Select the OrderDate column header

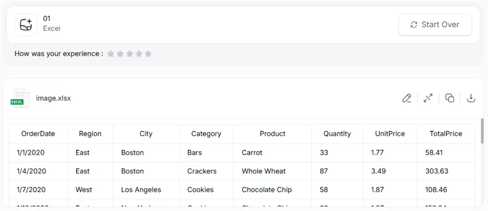pos(38,134)
